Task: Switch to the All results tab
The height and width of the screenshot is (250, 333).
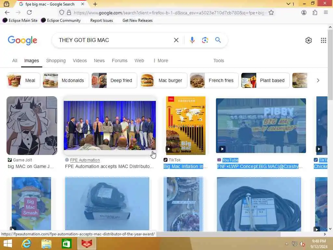Action: point(15,61)
